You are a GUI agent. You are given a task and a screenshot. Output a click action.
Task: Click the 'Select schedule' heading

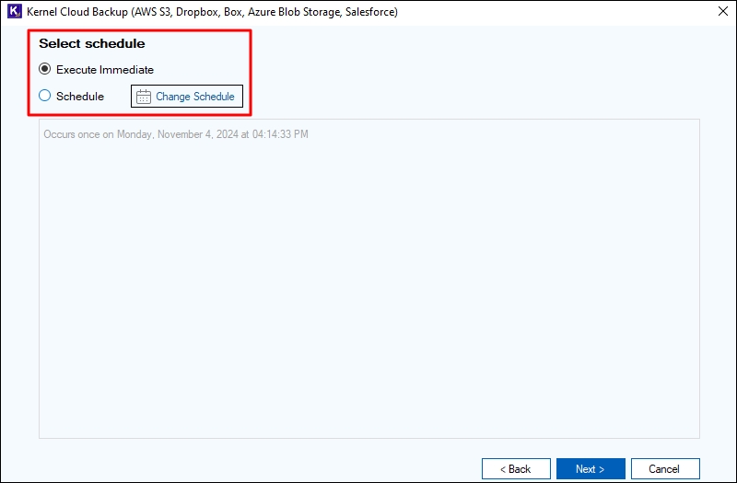(91, 43)
